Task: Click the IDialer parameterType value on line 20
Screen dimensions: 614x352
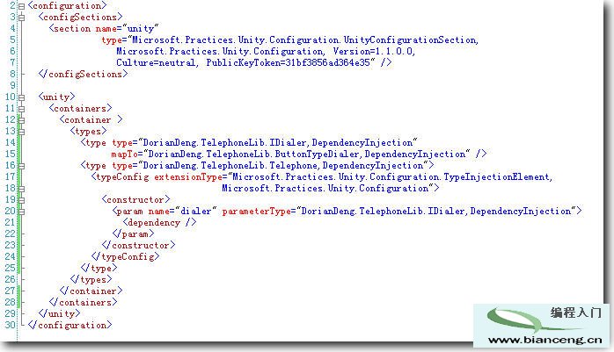Action: click(x=436, y=211)
